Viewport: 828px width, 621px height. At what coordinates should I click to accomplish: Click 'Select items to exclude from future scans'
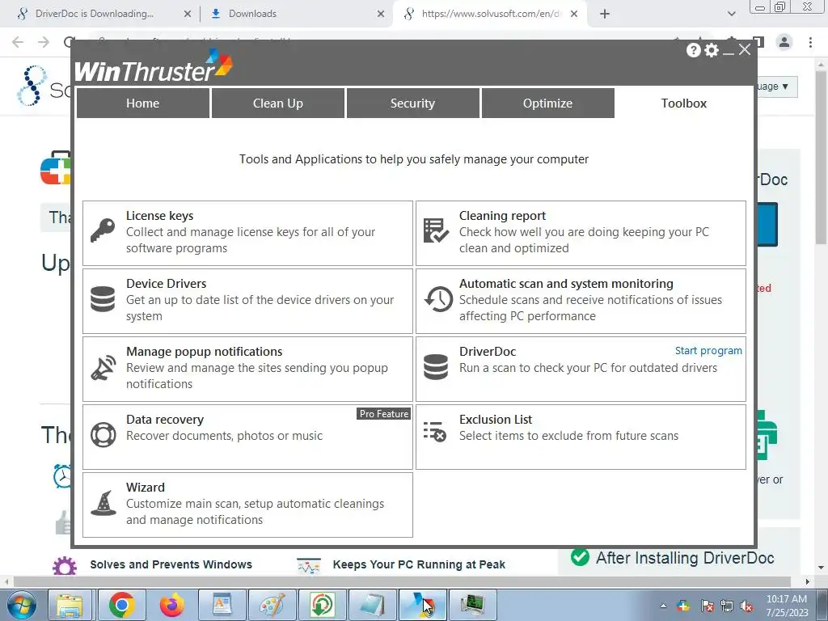[568, 436]
